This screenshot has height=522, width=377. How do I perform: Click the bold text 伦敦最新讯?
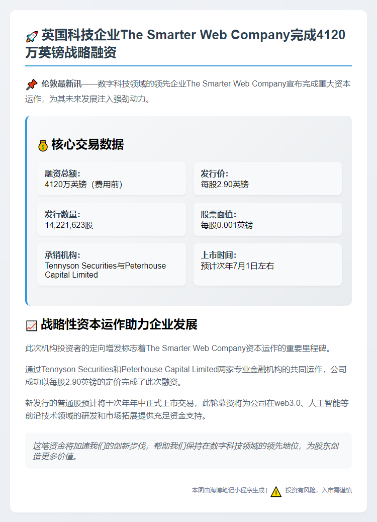(61, 83)
